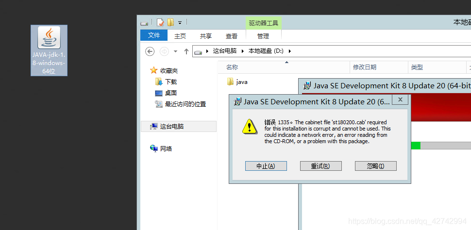Screen dimensions: 471x230
Task: Click the error message text about st180200.cab
Action: click(327, 131)
